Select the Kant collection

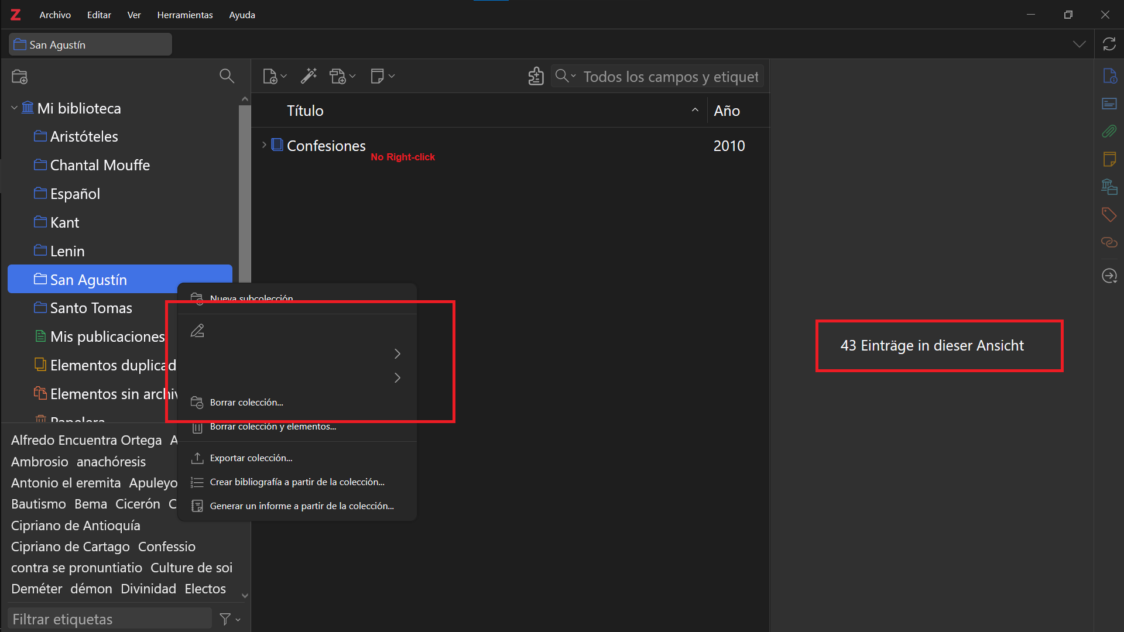pyautogui.click(x=64, y=222)
